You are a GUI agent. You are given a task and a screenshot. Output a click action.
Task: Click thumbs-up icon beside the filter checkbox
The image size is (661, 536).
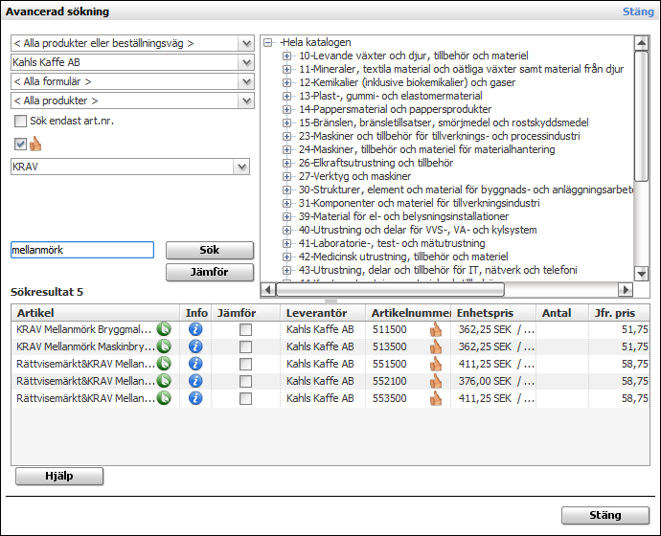tap(35, 144)
